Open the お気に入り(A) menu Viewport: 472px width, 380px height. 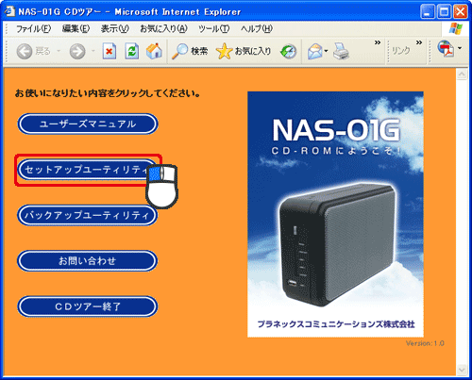163,29
